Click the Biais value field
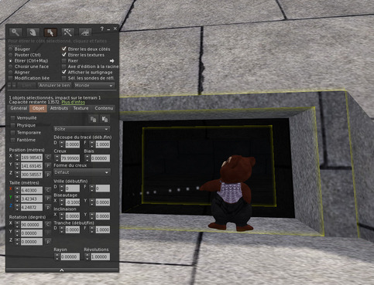Image resolution: width=374 pixels, height=285 pixels. pos(101,158)
